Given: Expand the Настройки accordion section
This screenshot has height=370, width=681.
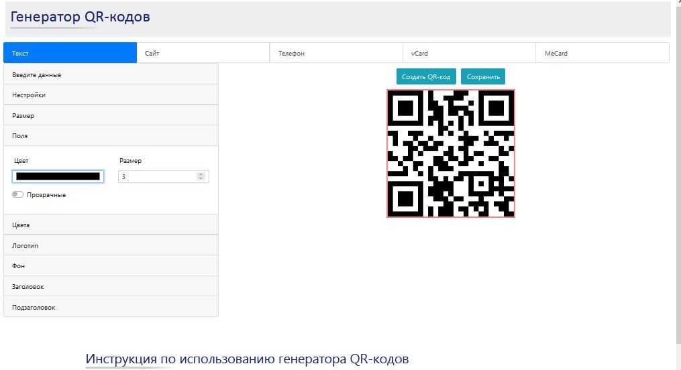Looking at the screenshot, I should [x=111, y=95].
